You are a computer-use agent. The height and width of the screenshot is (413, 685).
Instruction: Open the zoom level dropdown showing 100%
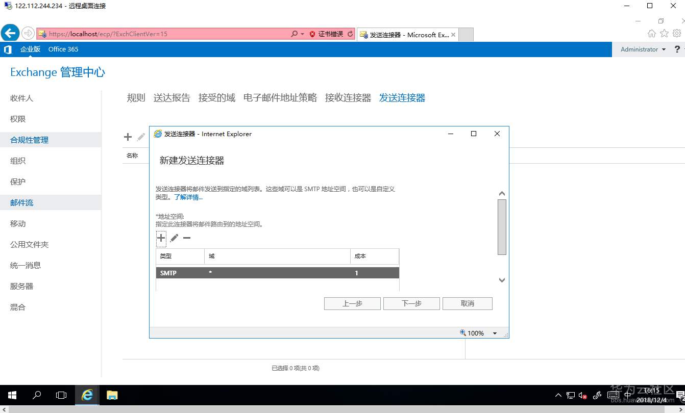(x=494, y=333)
